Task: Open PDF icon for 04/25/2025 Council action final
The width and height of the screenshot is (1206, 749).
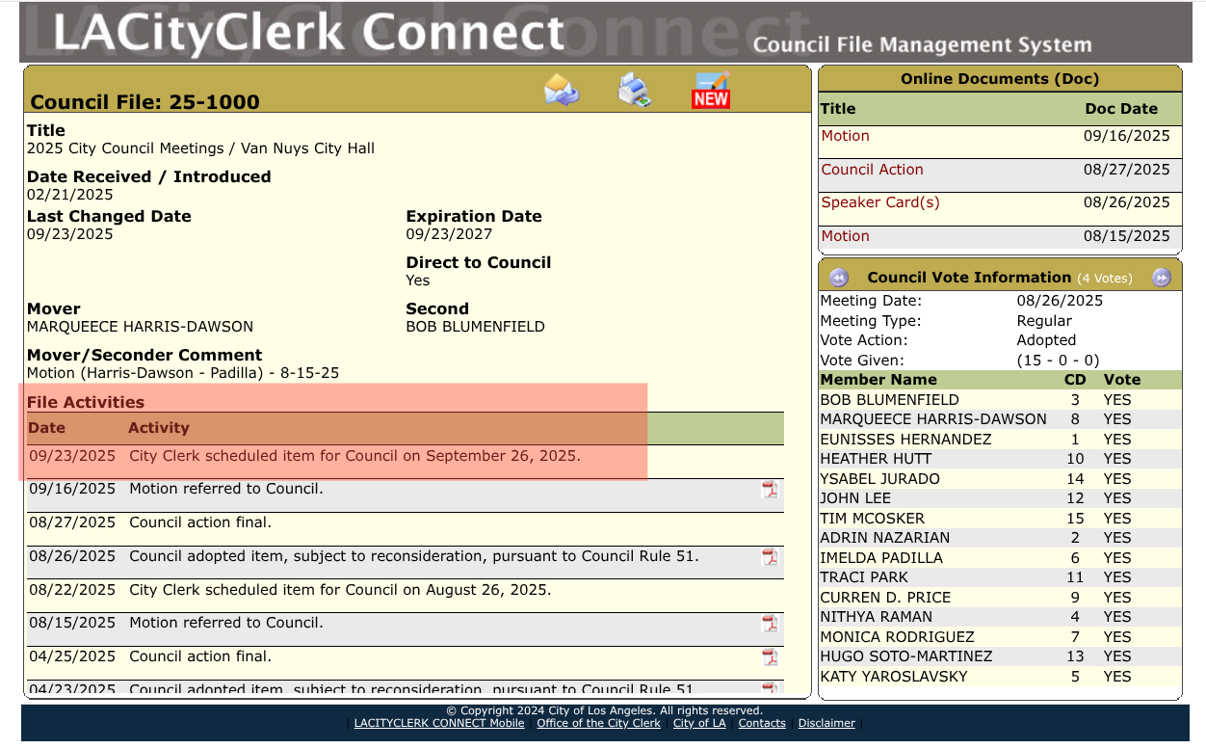Action: coord(770,657)
